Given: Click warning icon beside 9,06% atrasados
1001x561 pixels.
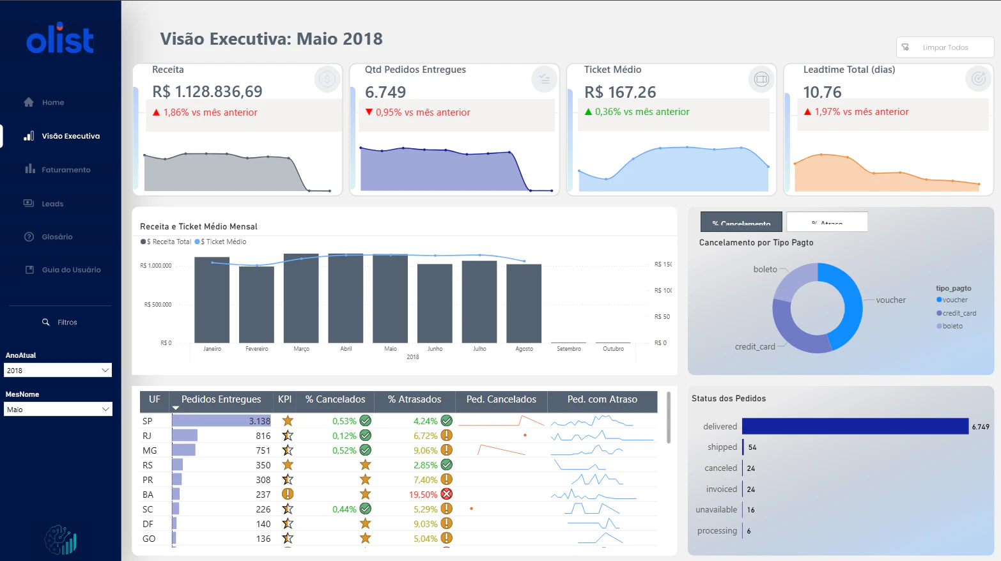Looking at the screenshot, I should [447, 450].
